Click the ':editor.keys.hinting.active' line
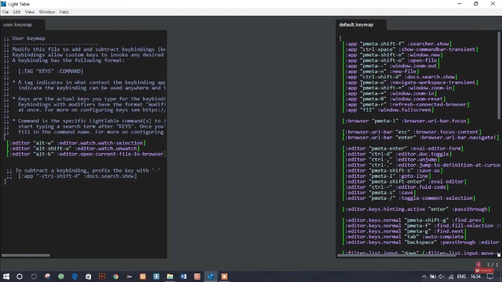Viewport: 502px width, 282px height. pos(416,209)
